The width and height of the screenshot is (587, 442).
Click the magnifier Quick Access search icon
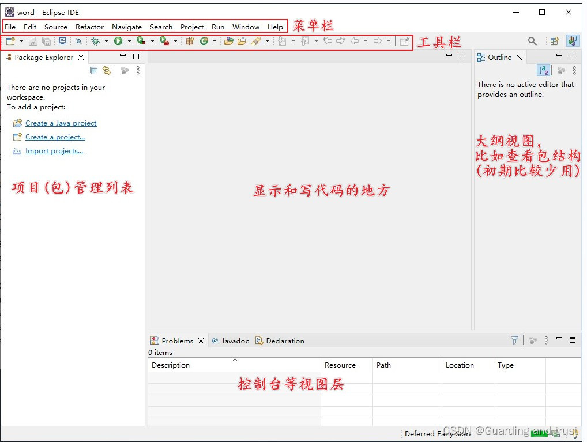coord(532,41)
